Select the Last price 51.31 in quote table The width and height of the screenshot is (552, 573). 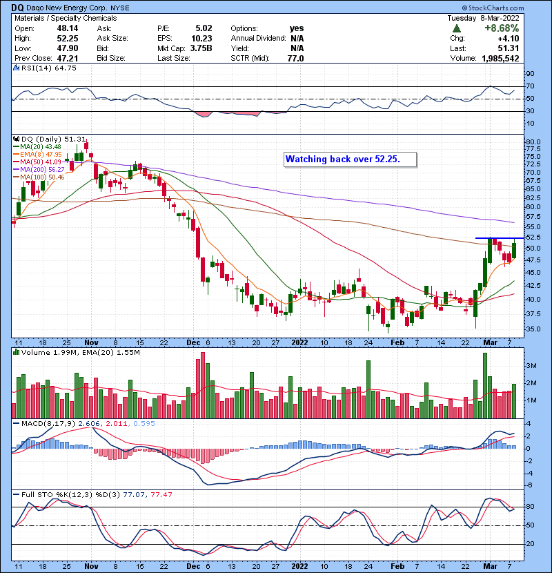point(508,48)
